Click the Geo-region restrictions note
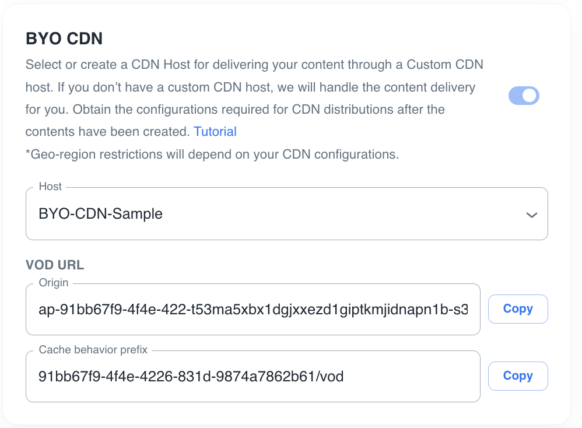Image resolution: width=582 pixels, height=428 pixels. click(x=212, y=155)
